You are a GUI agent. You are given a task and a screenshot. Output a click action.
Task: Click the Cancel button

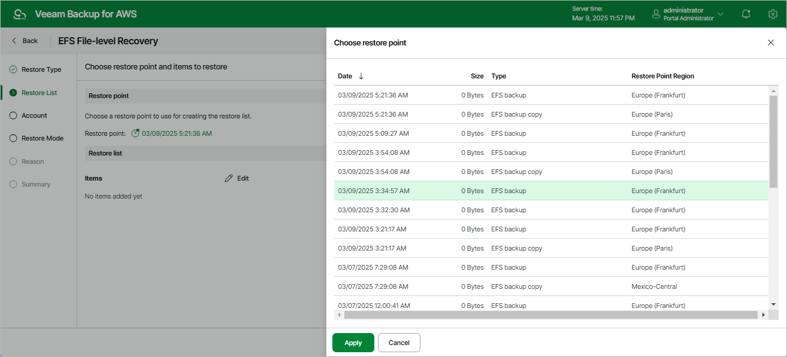click(x=399, y=343)
